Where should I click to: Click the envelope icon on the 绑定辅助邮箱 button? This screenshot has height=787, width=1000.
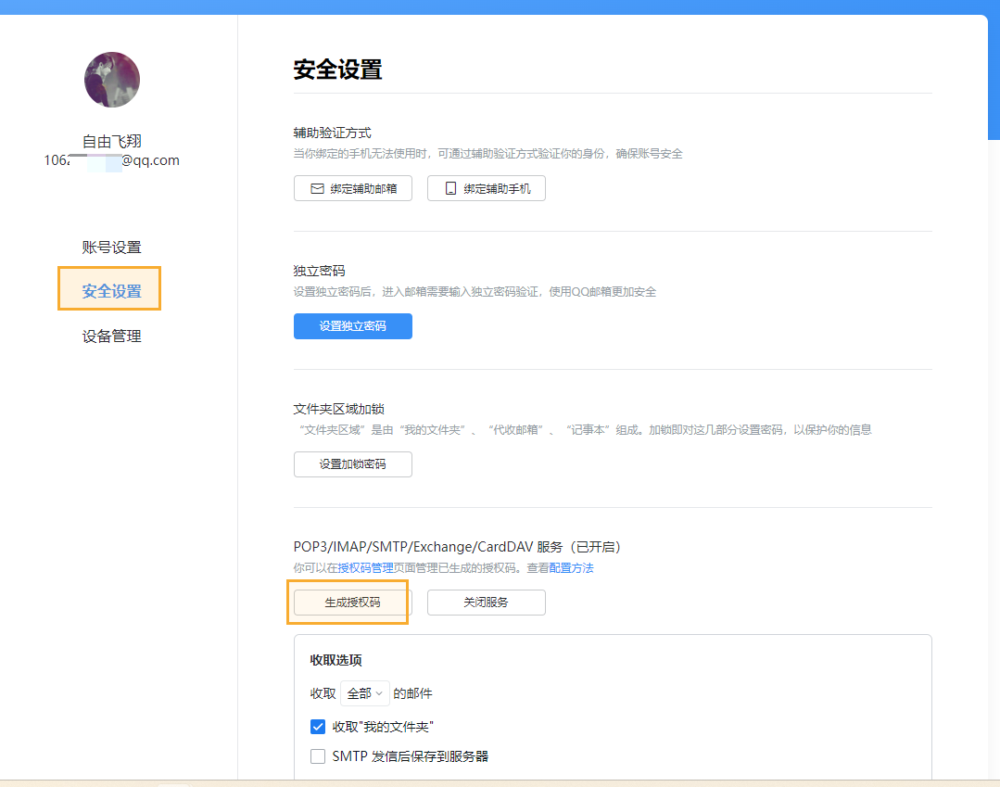click(318, 188)
